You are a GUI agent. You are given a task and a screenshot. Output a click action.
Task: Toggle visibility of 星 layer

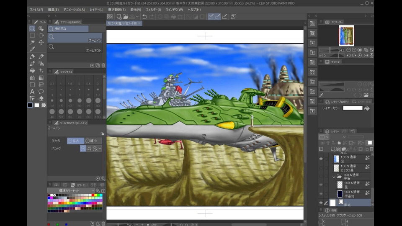click(x=321, y=185)
